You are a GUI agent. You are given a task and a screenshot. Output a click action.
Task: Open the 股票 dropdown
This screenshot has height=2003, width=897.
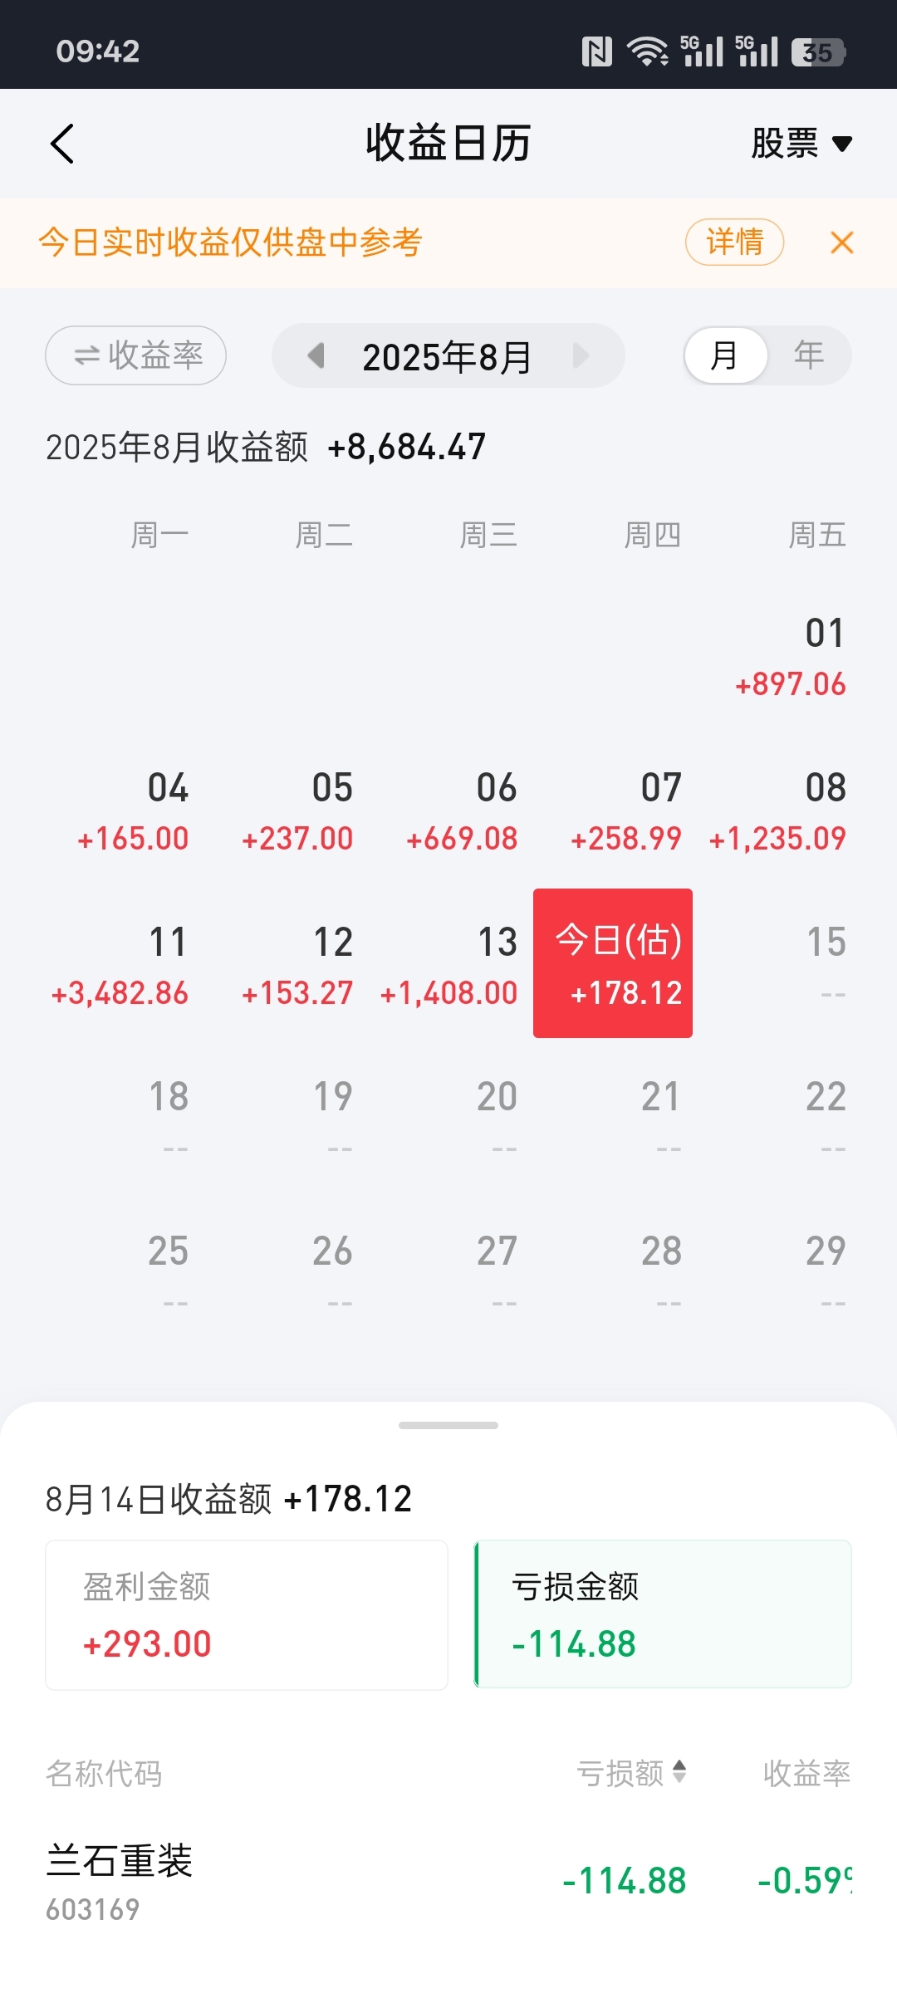click(x=801, y=144)
